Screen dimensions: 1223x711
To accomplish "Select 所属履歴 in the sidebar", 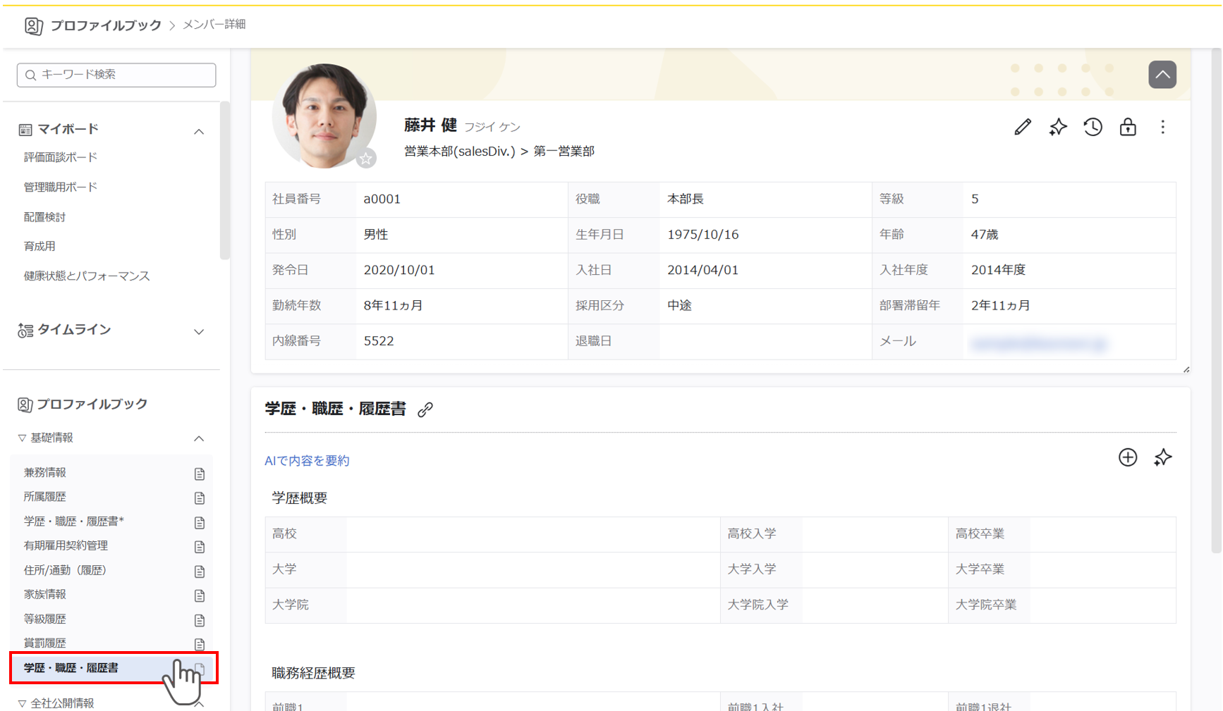I will pos(45,497).
